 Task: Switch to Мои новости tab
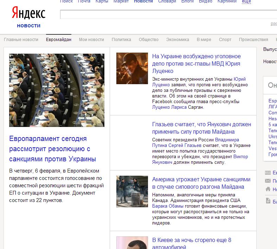[91, 40]
